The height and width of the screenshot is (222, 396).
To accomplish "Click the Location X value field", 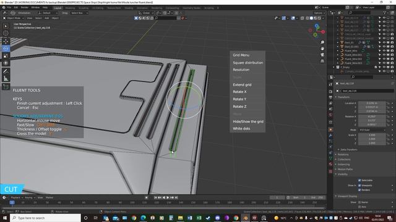I will point(372,103).
